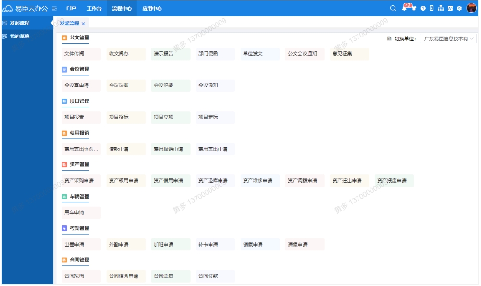
Task: Open 意见征集 process
Action: pyautogui.click(x=349, y=54)
